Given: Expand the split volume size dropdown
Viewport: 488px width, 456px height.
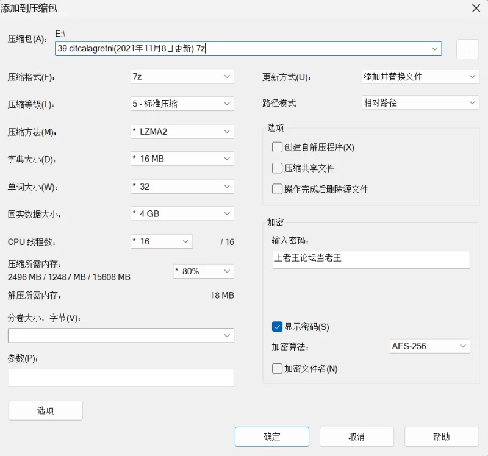Looking at the screenshot, I should click(x=121, y=336).
